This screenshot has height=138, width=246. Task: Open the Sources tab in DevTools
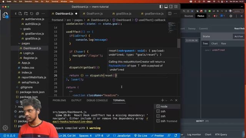coord(188,16)
